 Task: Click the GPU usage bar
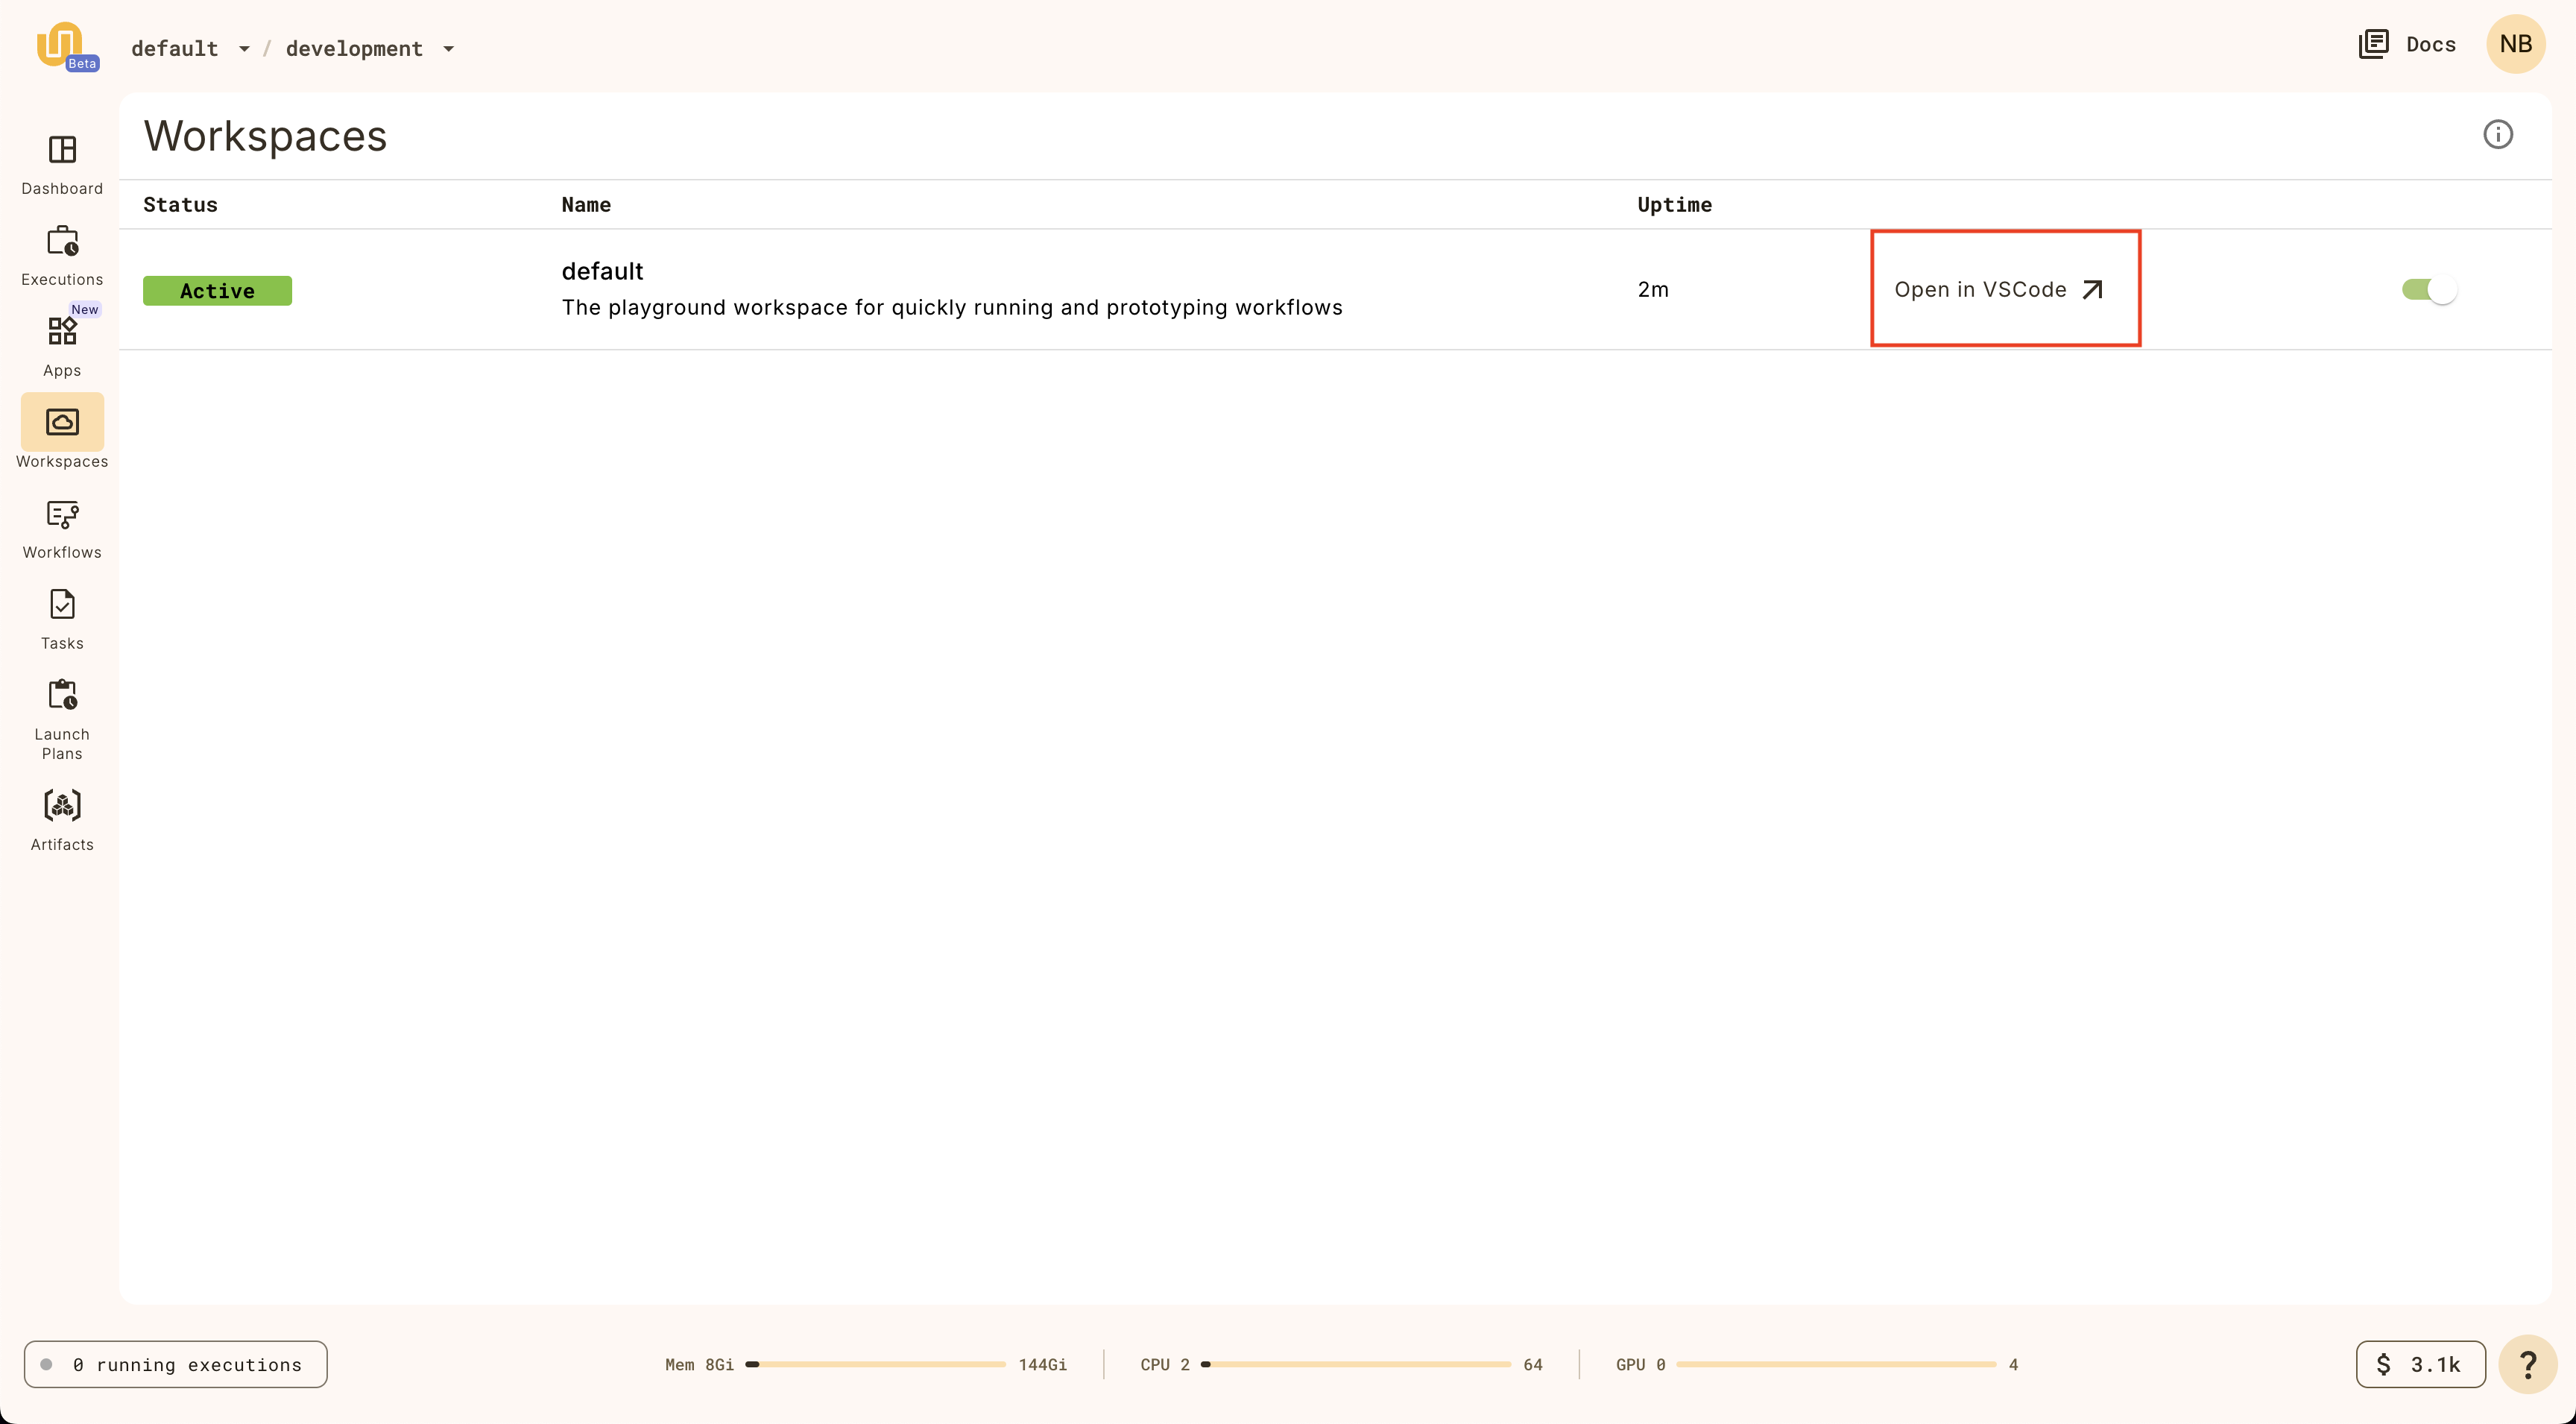[1836, 1364]
